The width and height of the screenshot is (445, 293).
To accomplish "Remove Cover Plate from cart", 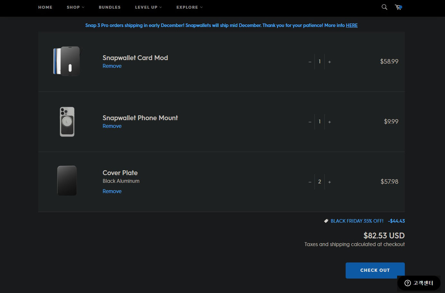I will click(112, 191).
